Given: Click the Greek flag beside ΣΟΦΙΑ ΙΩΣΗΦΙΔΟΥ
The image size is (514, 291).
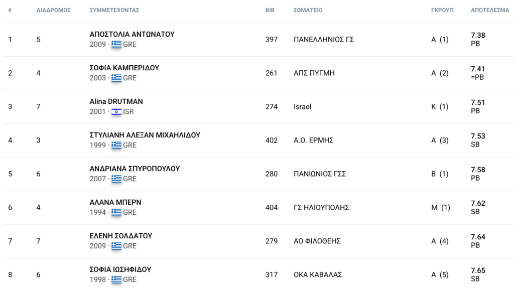Looking at the screenshot, I should point(116,279).
